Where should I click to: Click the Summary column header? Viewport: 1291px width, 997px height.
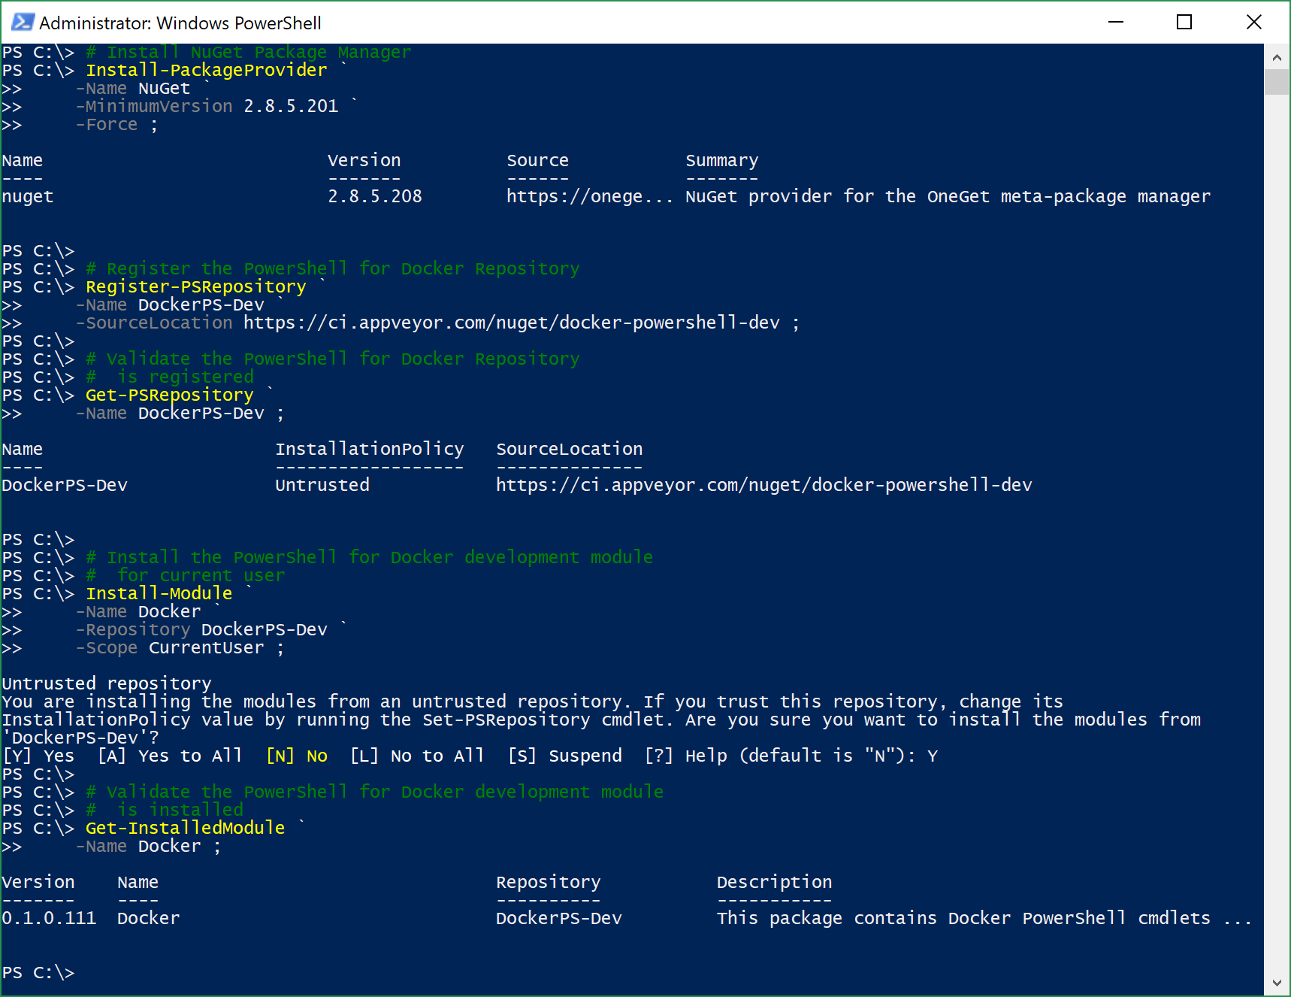pyautogui.click(x=722, y=160)
